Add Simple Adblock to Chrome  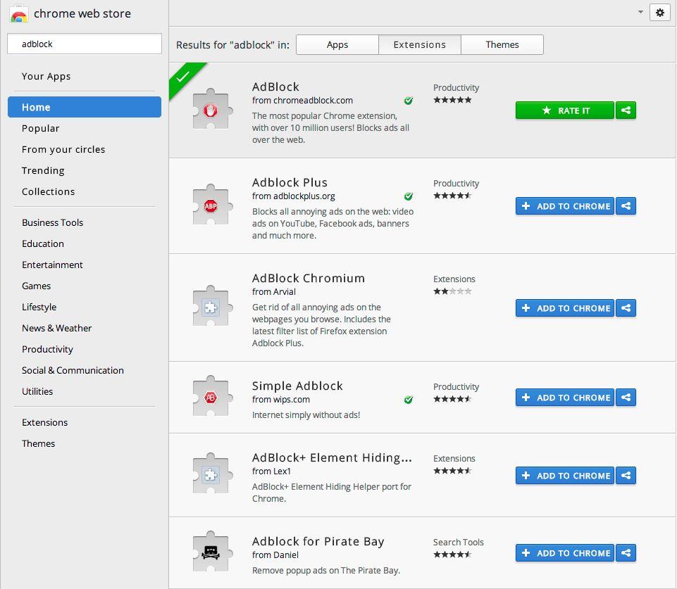(565, 398)
